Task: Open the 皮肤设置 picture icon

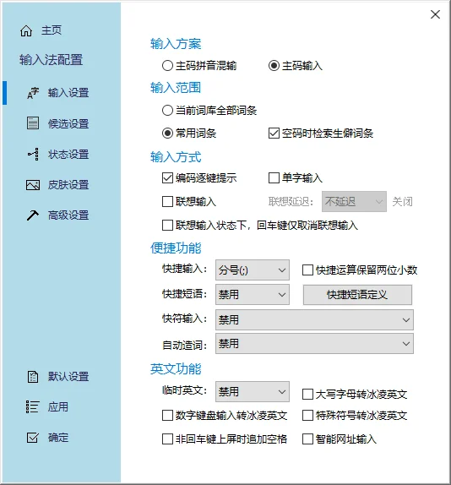Action: [x=33, y=185]
